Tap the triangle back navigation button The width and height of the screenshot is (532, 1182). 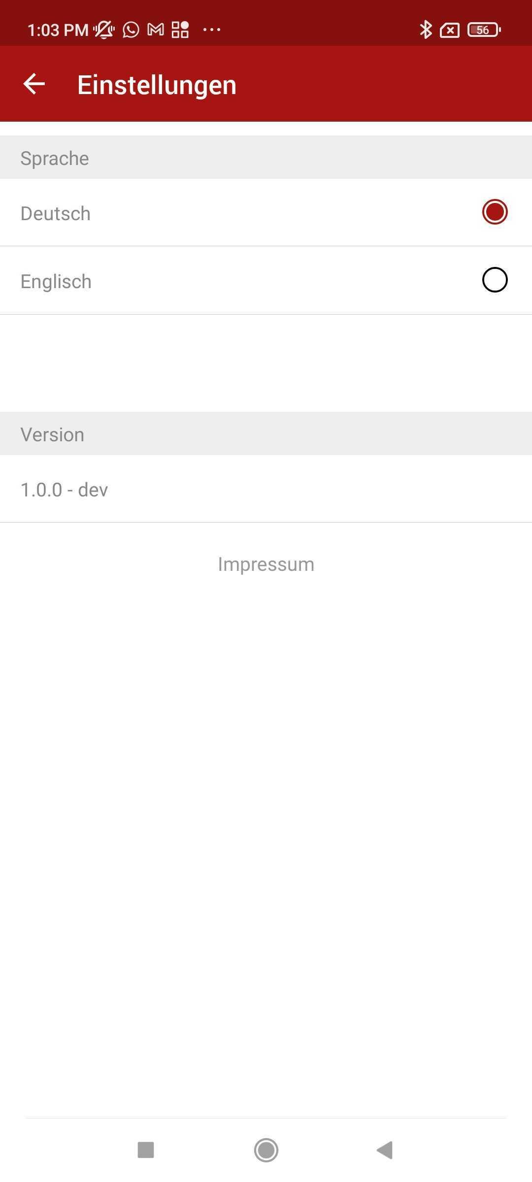coord(385,1150)
